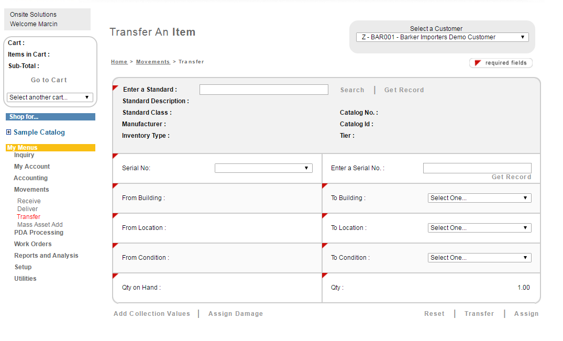Click Search next to the Standard field

coord(352,90)
